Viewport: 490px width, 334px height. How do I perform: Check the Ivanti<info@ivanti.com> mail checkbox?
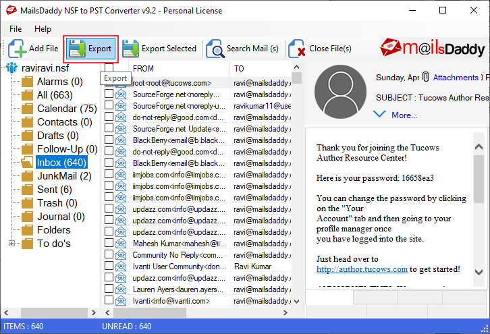(109, 300)
